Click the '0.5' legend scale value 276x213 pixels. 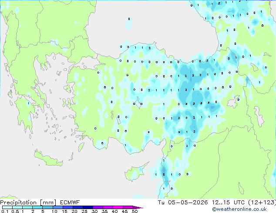15,211
